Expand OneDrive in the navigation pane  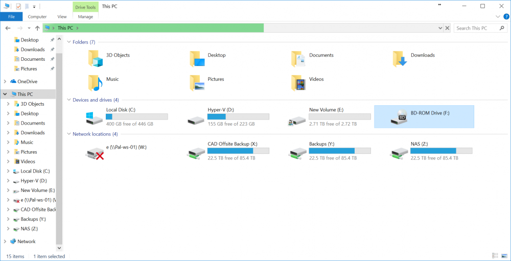(5, 81)
